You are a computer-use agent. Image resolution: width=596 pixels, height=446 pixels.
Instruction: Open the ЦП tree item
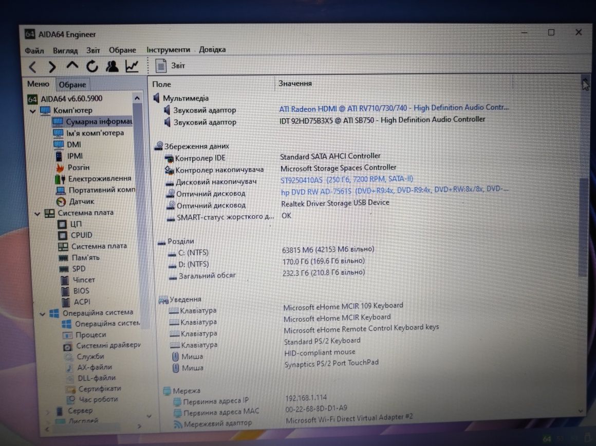(69, 225)
